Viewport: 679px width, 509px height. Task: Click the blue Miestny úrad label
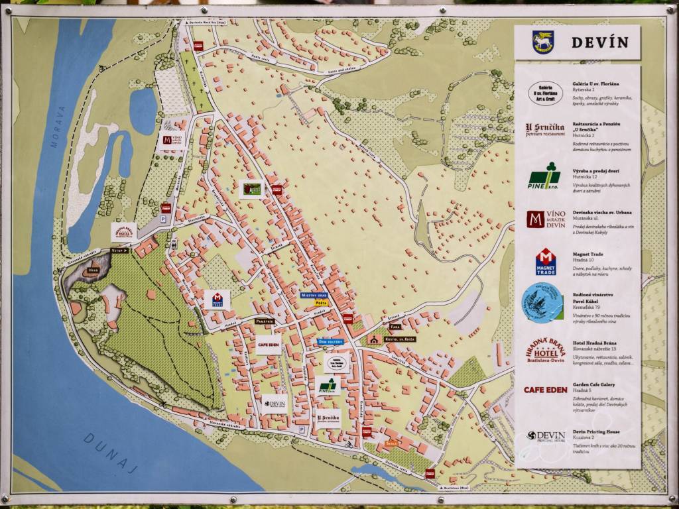click(314, 294)
